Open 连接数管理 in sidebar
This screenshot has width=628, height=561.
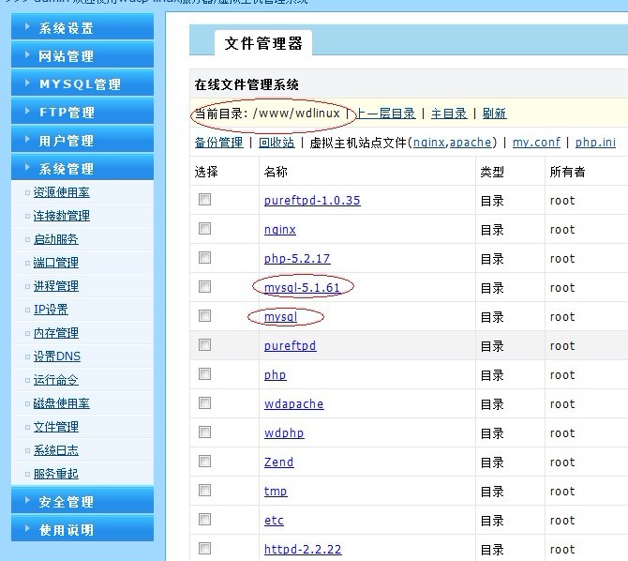pos(61,216)
